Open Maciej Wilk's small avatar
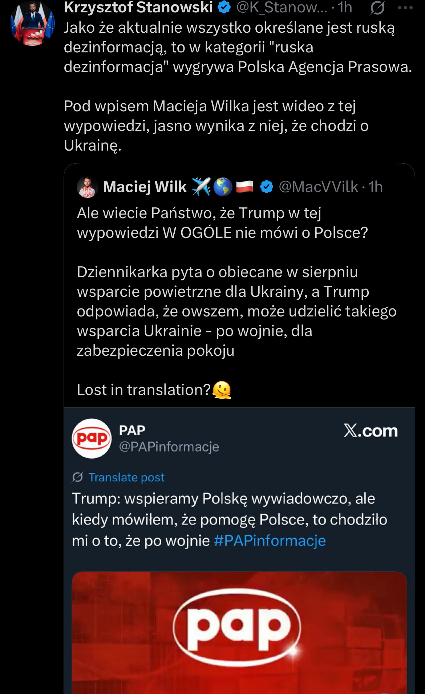This screenshot has width=425, height=694. (x=87, y=187)
